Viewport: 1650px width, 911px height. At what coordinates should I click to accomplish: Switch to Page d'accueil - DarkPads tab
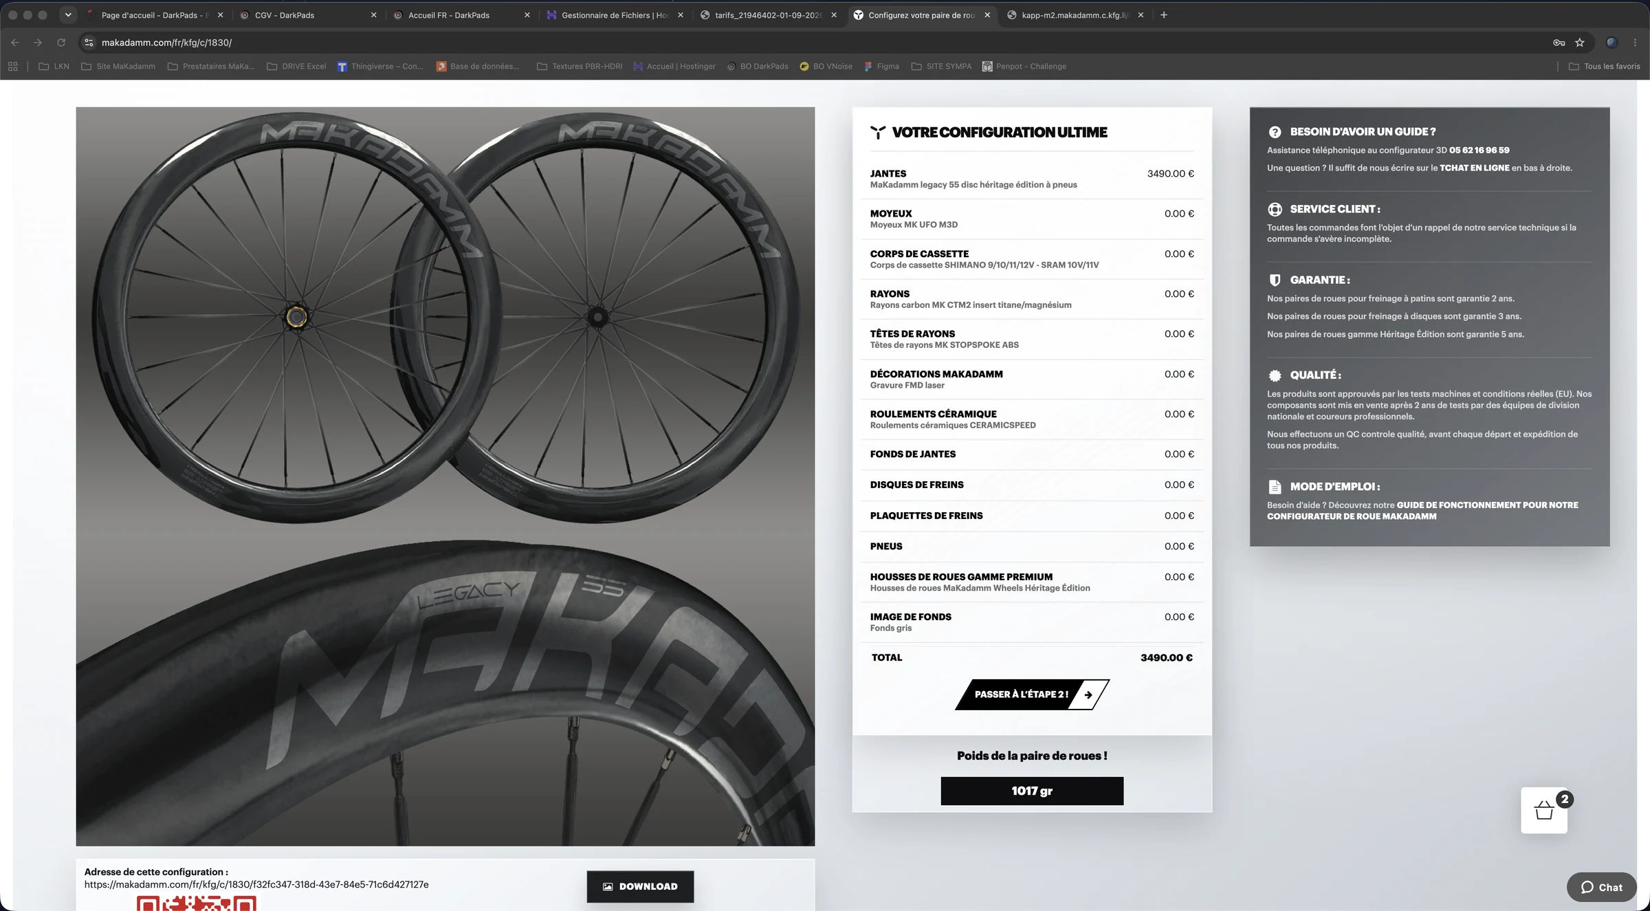click(x=153, y=14)
